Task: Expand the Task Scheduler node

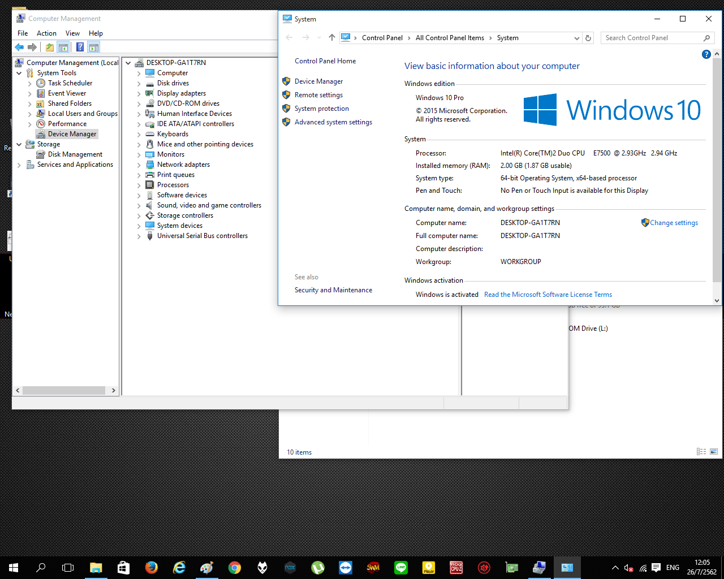Action: click(30, 83)
